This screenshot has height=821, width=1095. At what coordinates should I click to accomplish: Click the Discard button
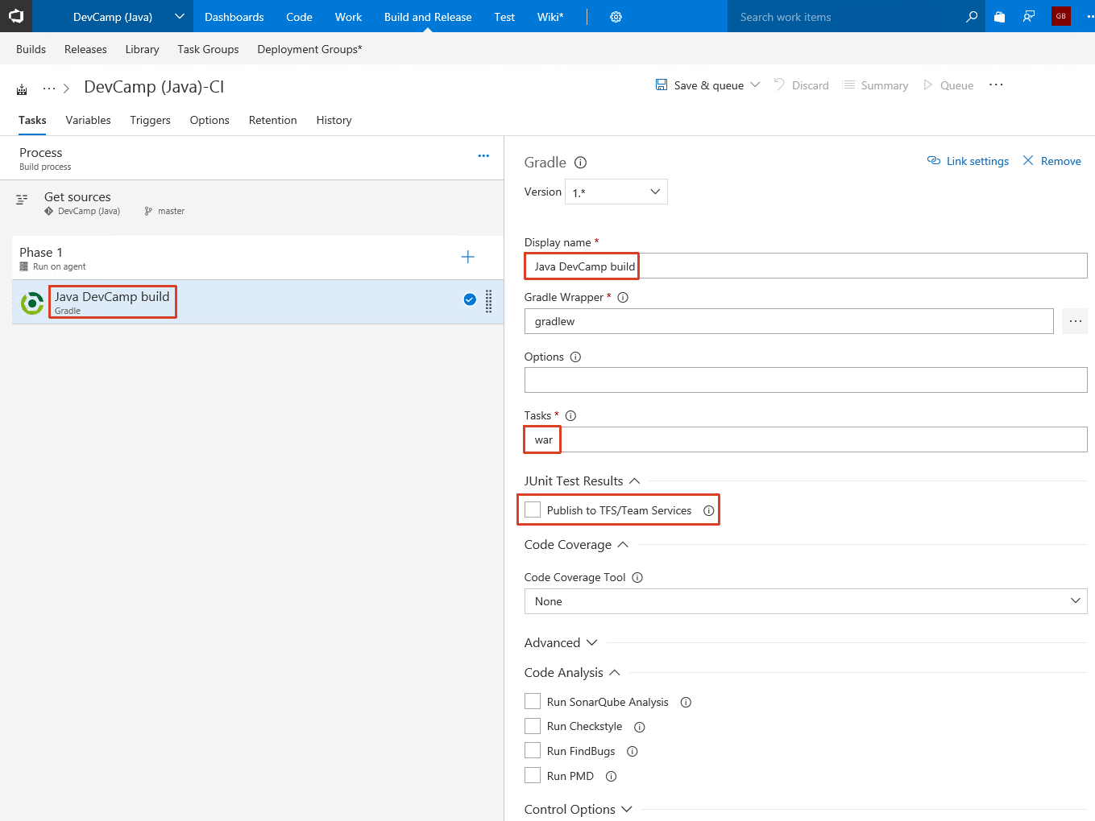click(802, 85)
